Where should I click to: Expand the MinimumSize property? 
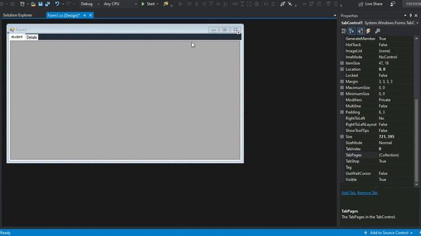click(342, 94)
